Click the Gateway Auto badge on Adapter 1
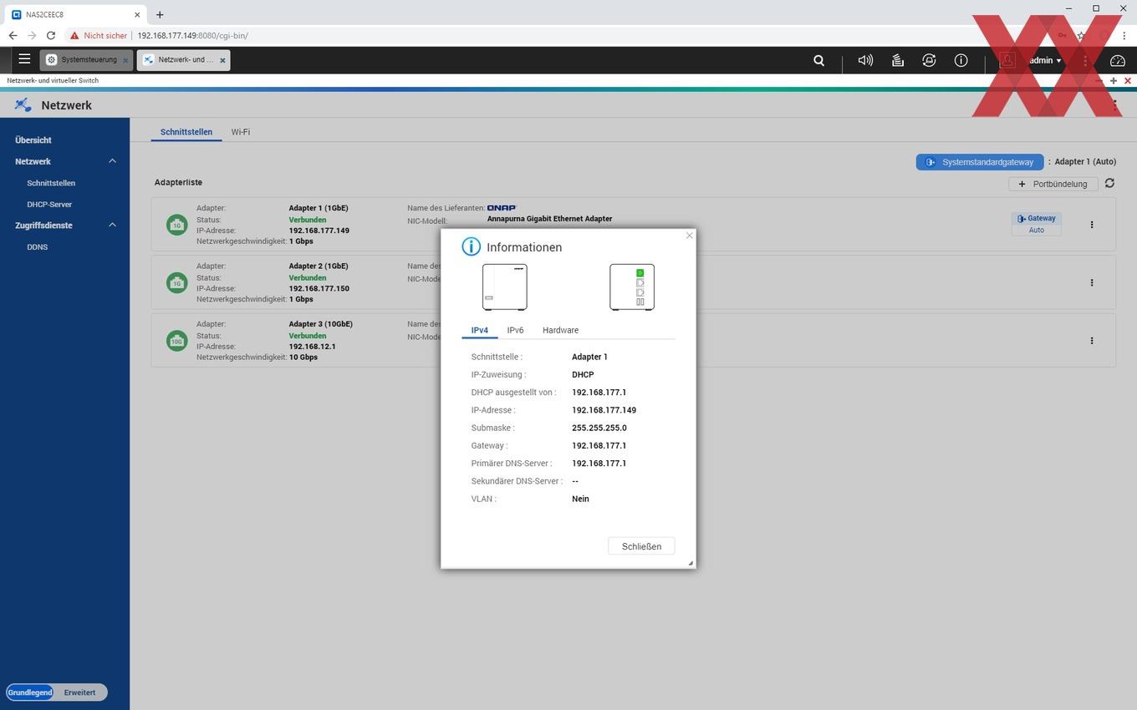 tap(1037, 224)
